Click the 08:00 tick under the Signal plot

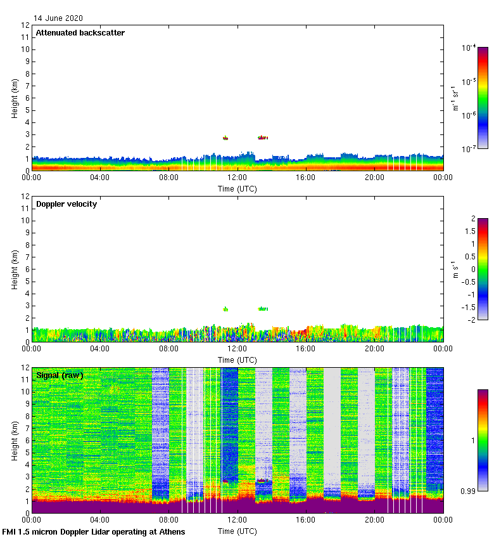coord(169,520)
